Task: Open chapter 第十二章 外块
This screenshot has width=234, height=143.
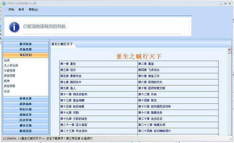Action: point(147,94)
